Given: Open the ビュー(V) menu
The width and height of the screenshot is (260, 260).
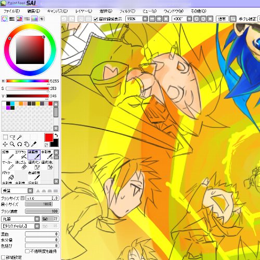Looking at the screenshot, I should tap(149, 11).
